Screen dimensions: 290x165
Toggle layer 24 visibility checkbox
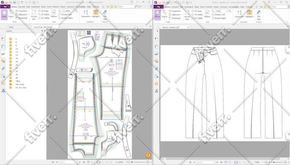(11, 71)
